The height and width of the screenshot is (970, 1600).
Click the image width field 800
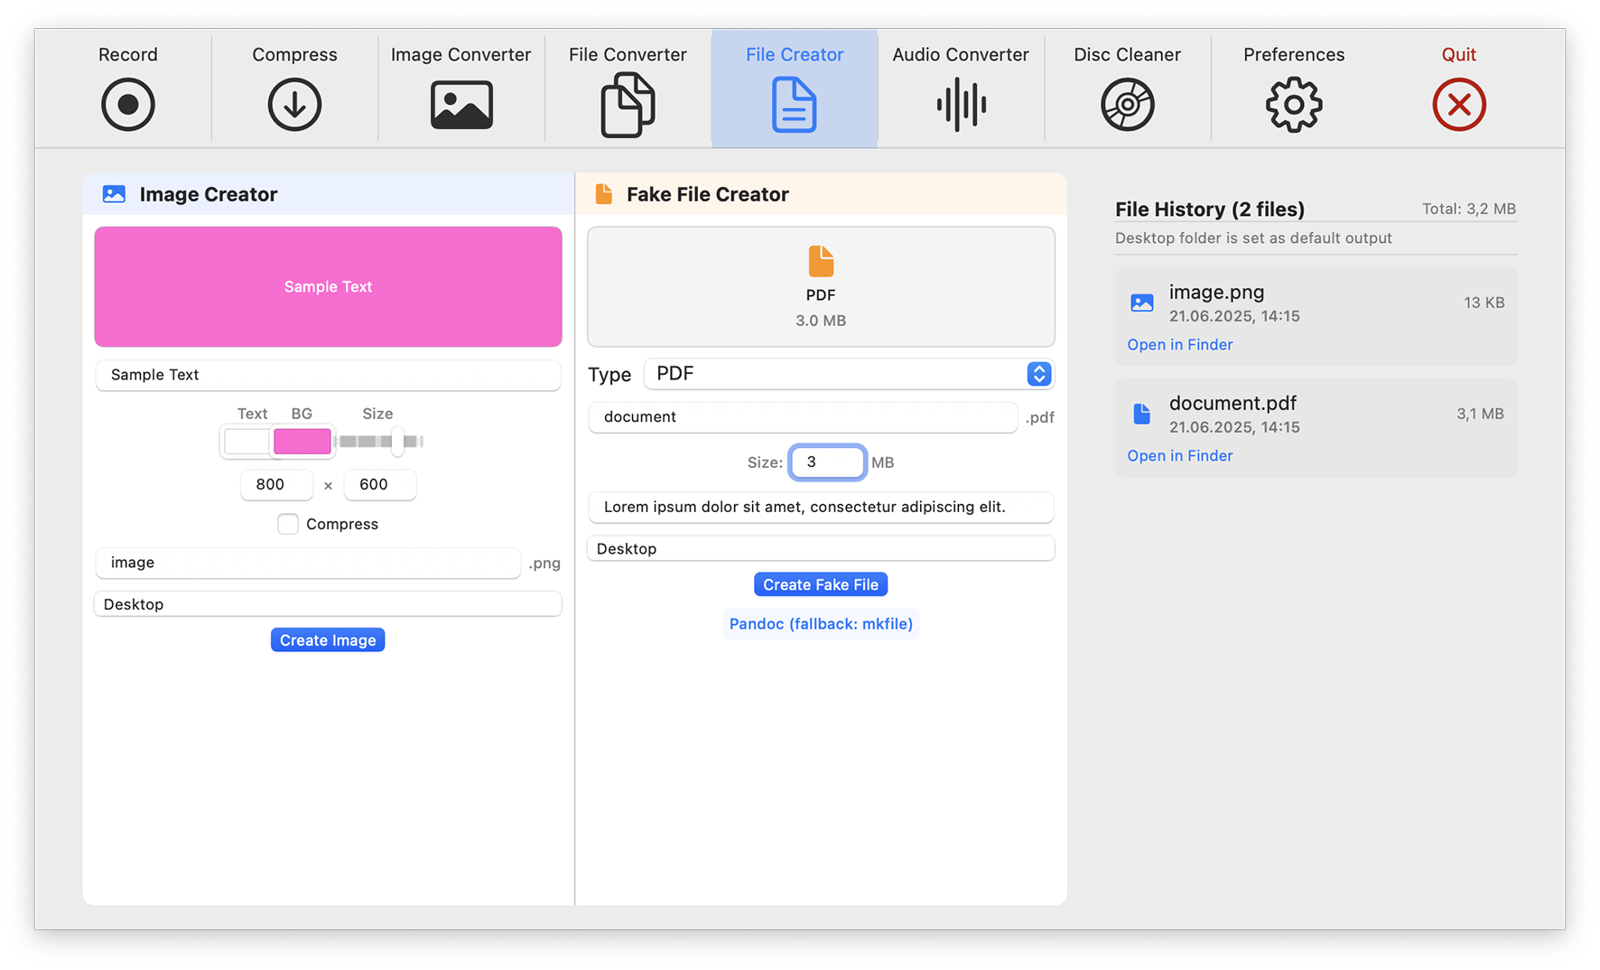click(x=276, y=484)
